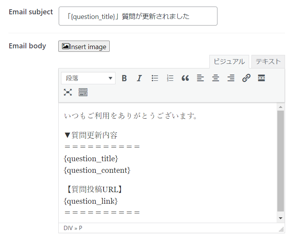Open the insert link tool
292x237 pixels.
246,78
